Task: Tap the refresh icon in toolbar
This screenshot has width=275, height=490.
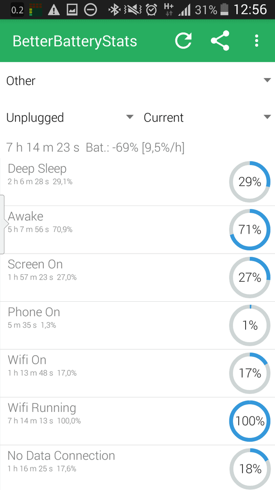Action: (183, 41)
